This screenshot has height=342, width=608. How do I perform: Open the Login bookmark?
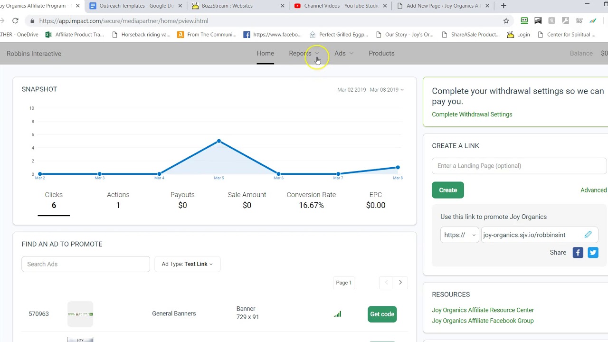click(519, 34)
